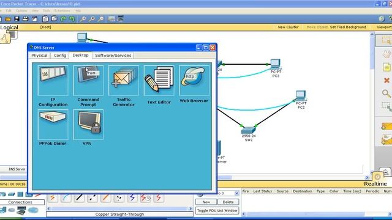The image size is (392, 220).
Task: Select the Serial DCE cable with clock
Action: tap(146, 198)
